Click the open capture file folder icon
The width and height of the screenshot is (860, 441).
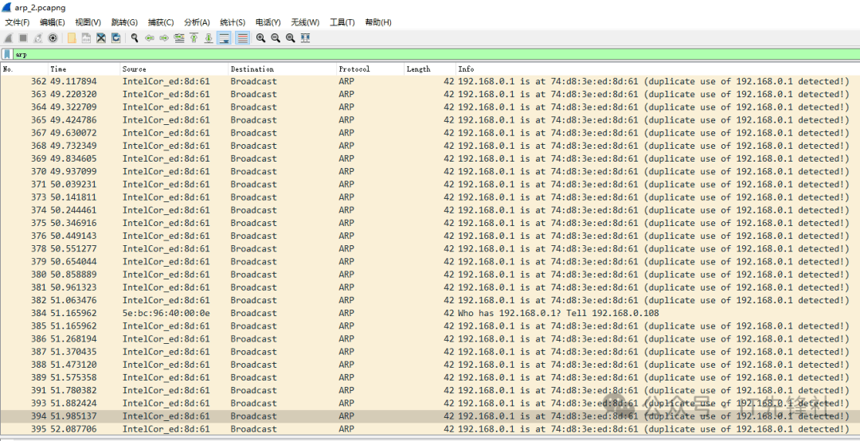(x=72, y=37)
